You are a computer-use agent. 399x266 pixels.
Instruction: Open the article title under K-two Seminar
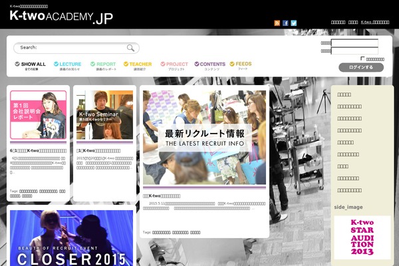[x=98, y=151]
